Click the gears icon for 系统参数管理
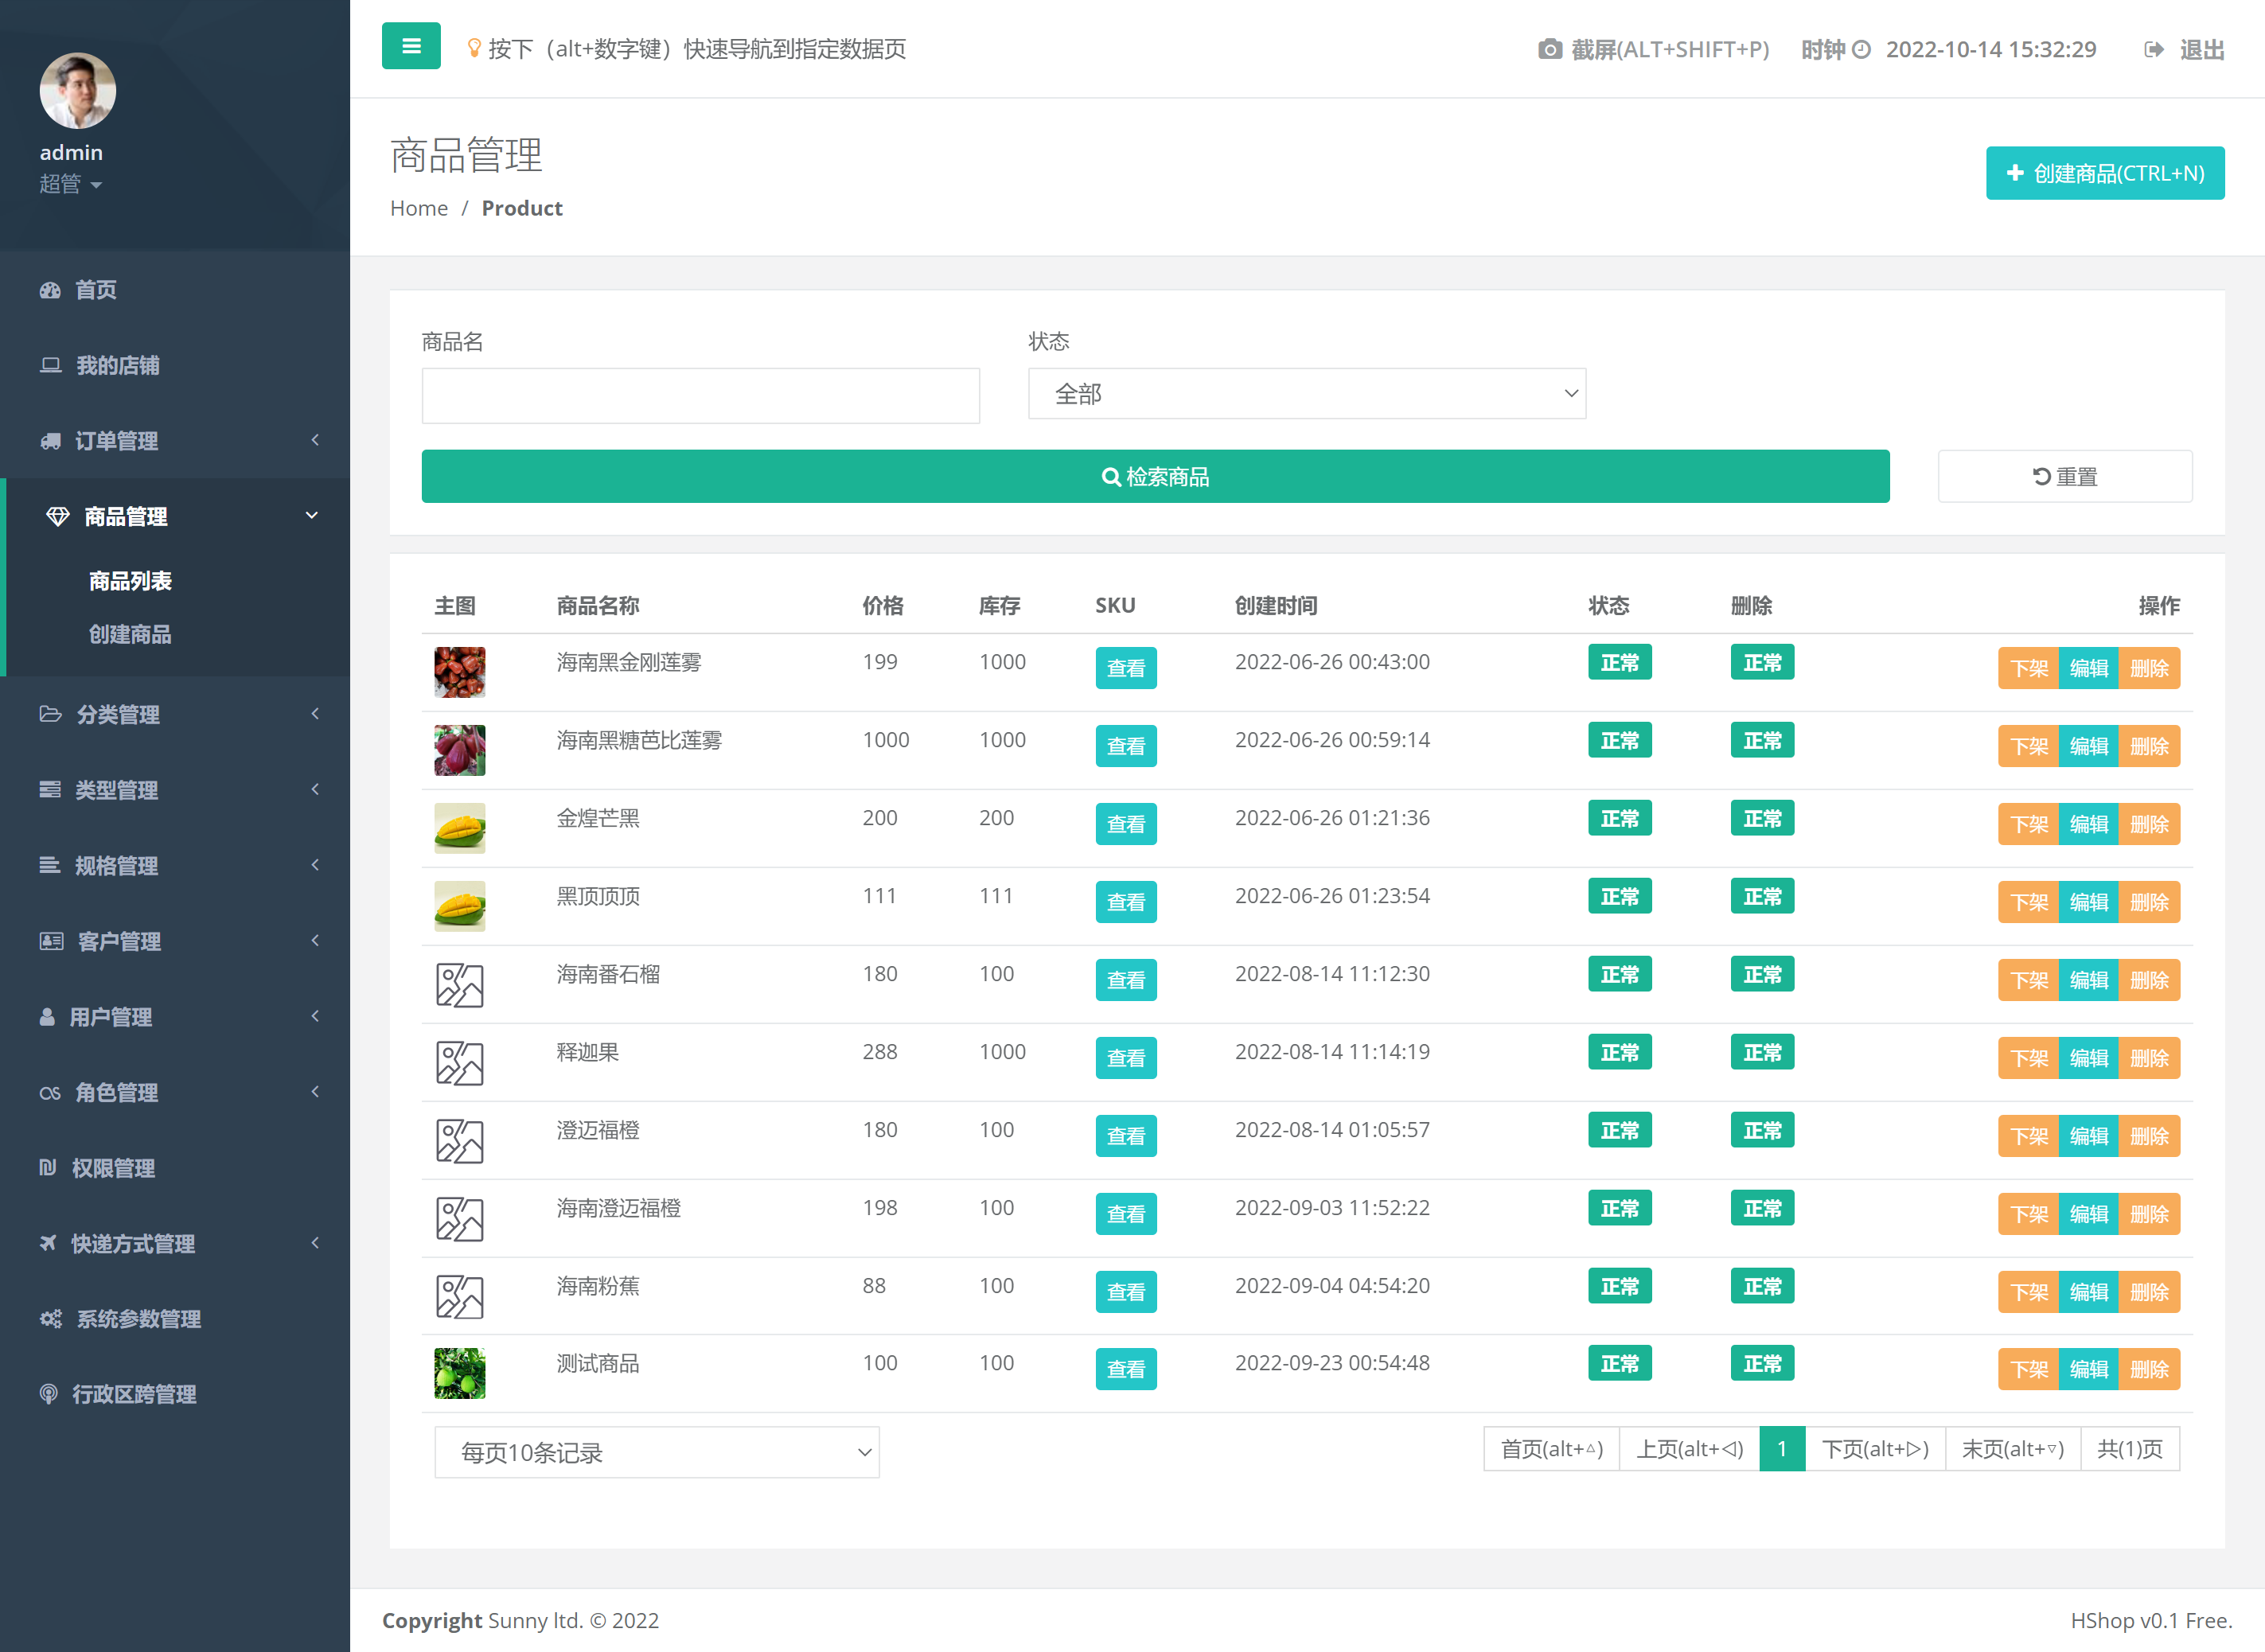The height and width of the screenshot is (1652, 2265). click(50, 1318)
